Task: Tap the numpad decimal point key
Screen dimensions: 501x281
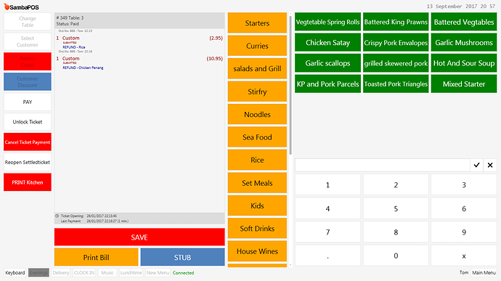Action: pos(327,256)
